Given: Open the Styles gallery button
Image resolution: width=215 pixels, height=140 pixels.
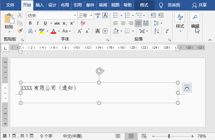Looking at the screenshot, I should click(180, 17).
